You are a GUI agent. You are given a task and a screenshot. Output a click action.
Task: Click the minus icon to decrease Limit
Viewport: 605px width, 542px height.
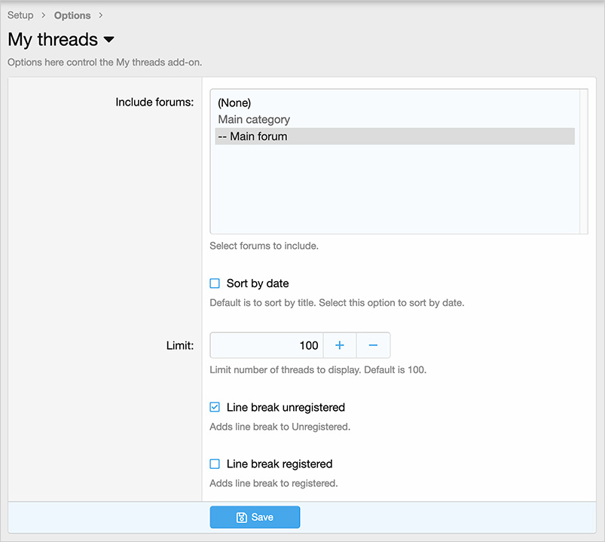(373, 345)
